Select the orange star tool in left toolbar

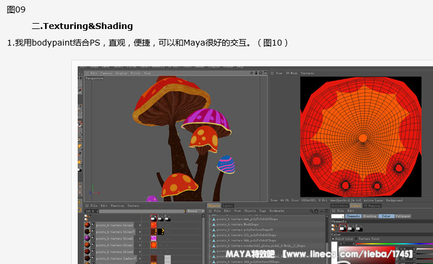tap(80, 162)
